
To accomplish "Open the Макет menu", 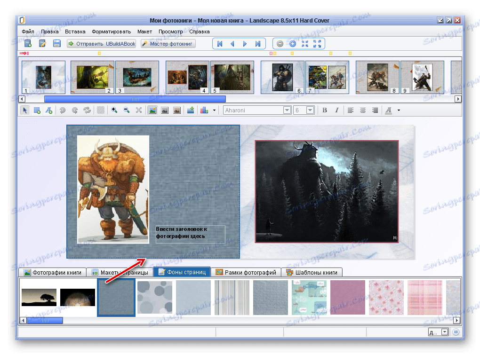I will (145, 32).
